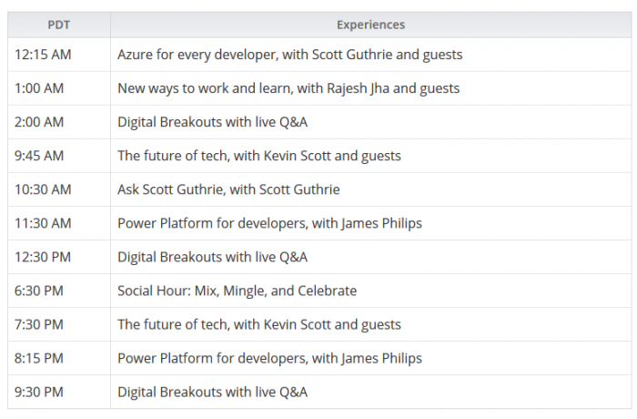Click the PDT column header
637x419 pixels.
[59, 25]
